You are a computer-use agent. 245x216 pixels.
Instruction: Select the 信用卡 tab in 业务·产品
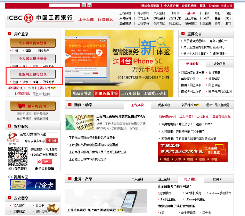click(217, 179)
